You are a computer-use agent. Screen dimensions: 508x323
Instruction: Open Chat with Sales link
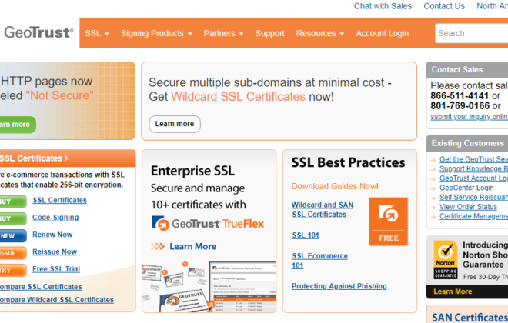coord(383,6)
